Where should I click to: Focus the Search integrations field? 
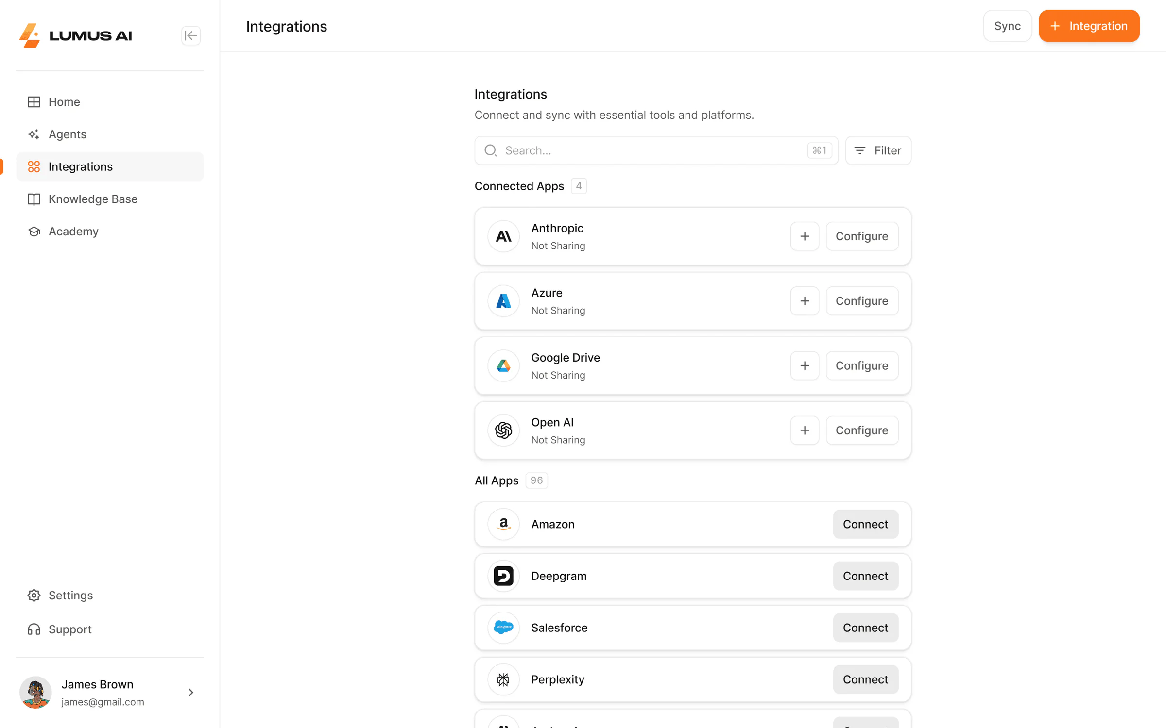656,150
